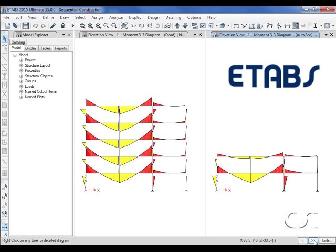Set 3-d view from toolbar

[134, 26]
